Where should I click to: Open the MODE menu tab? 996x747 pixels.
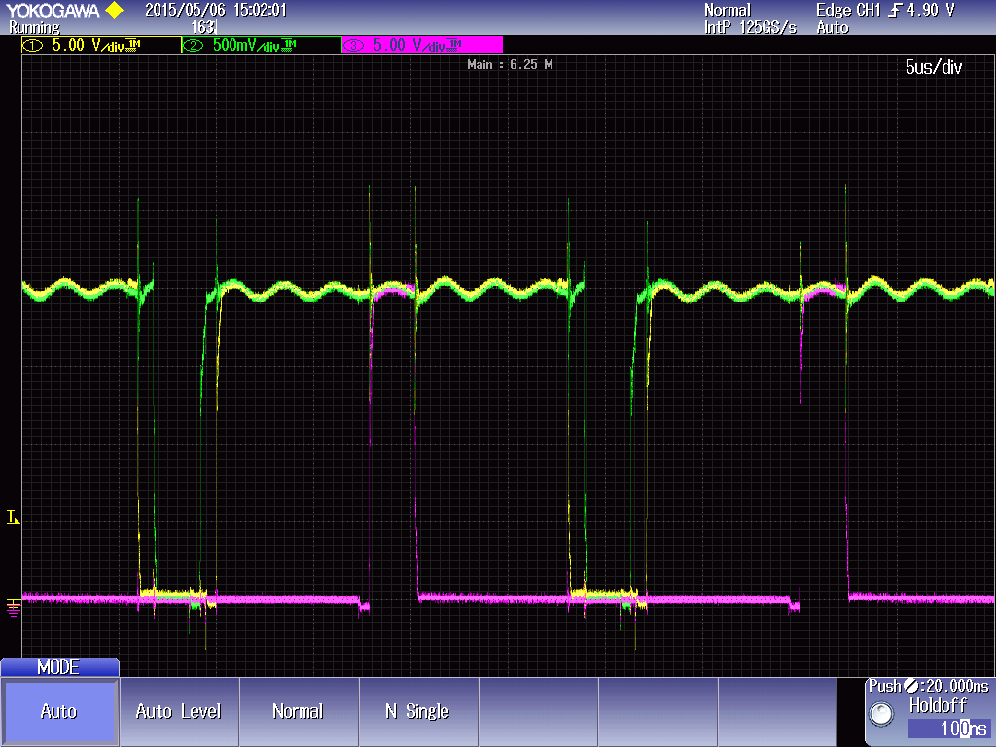59,667
